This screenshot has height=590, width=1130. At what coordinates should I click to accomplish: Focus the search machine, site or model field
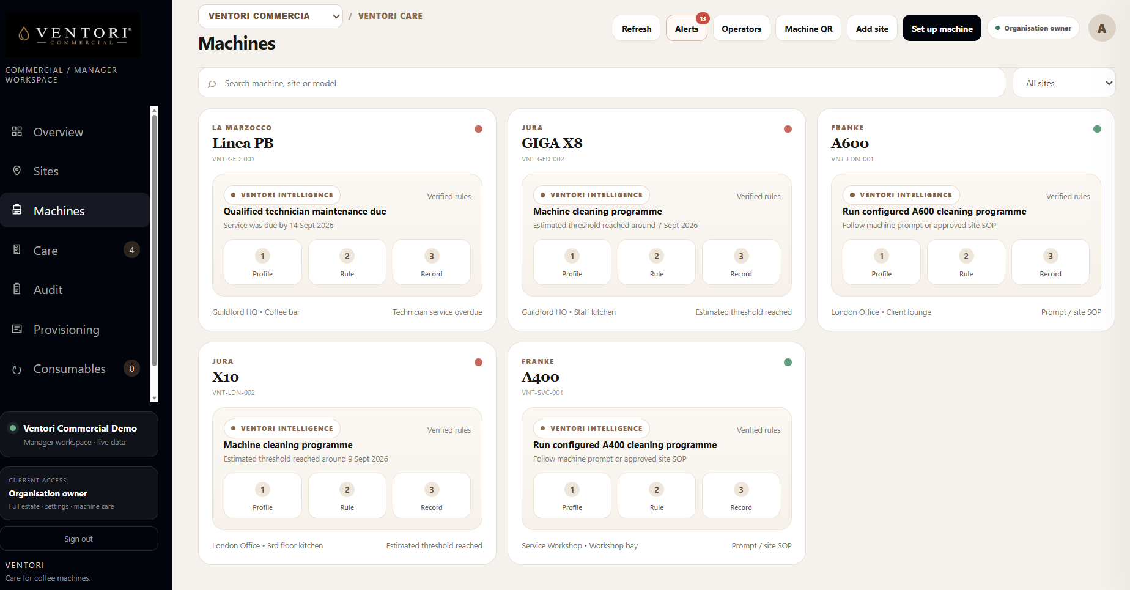click(602, 83)
